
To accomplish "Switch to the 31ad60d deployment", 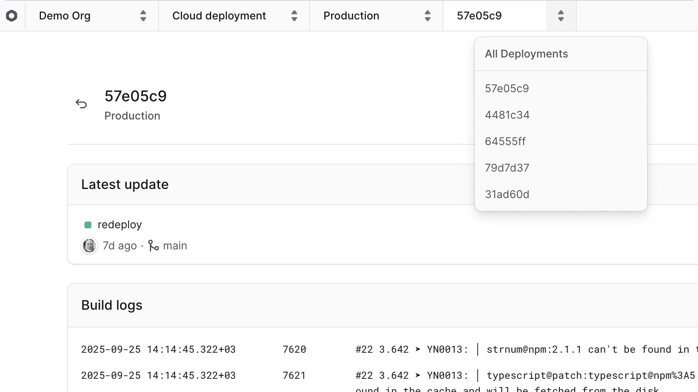I will pos(507,194).
